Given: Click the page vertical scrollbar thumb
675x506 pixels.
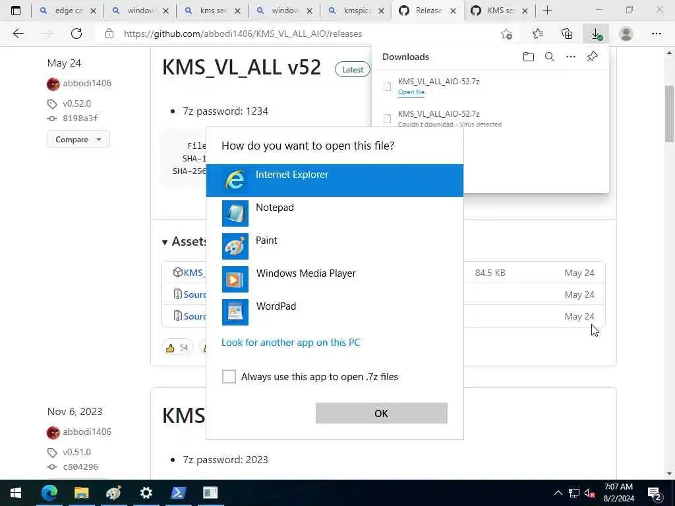Looking at the screenshot, I should pos(669,113).
